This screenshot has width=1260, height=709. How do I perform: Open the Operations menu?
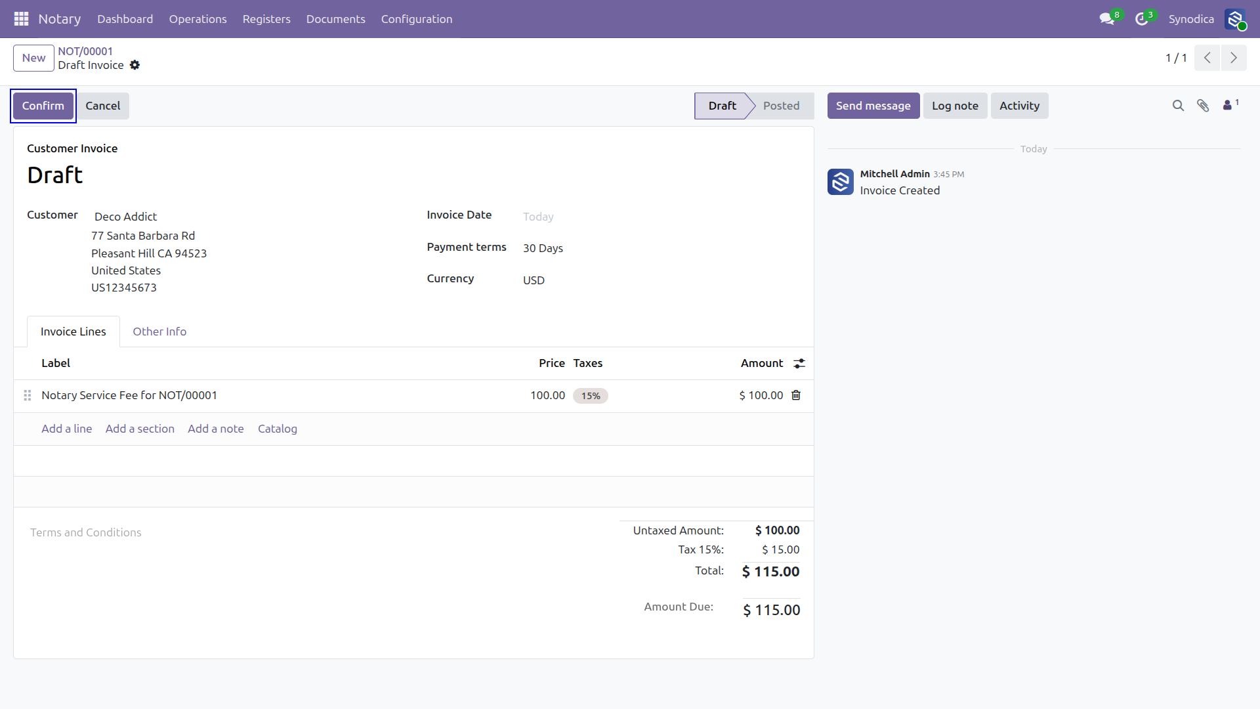click(x=198, y=19)
